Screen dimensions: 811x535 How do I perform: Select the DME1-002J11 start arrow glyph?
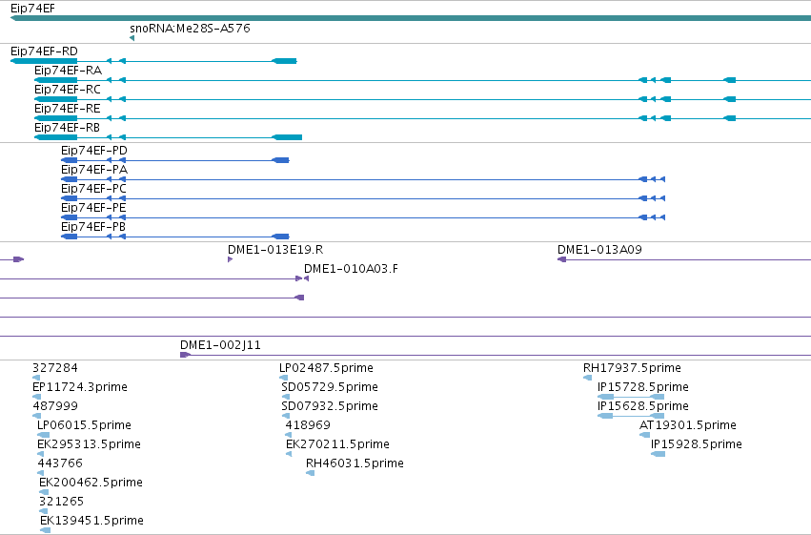pos(185,355)
